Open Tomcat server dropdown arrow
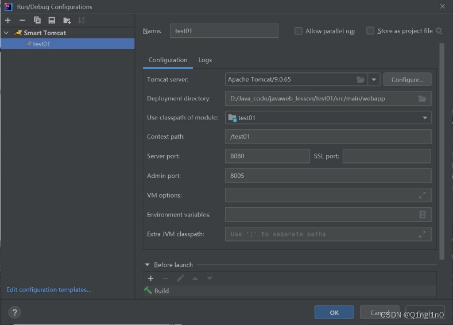This screenshot has height=325, width=453. [374, 79]
